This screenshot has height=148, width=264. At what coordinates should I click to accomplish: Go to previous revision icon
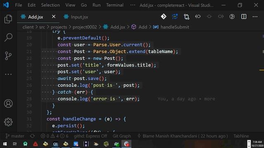pos(198,16)
